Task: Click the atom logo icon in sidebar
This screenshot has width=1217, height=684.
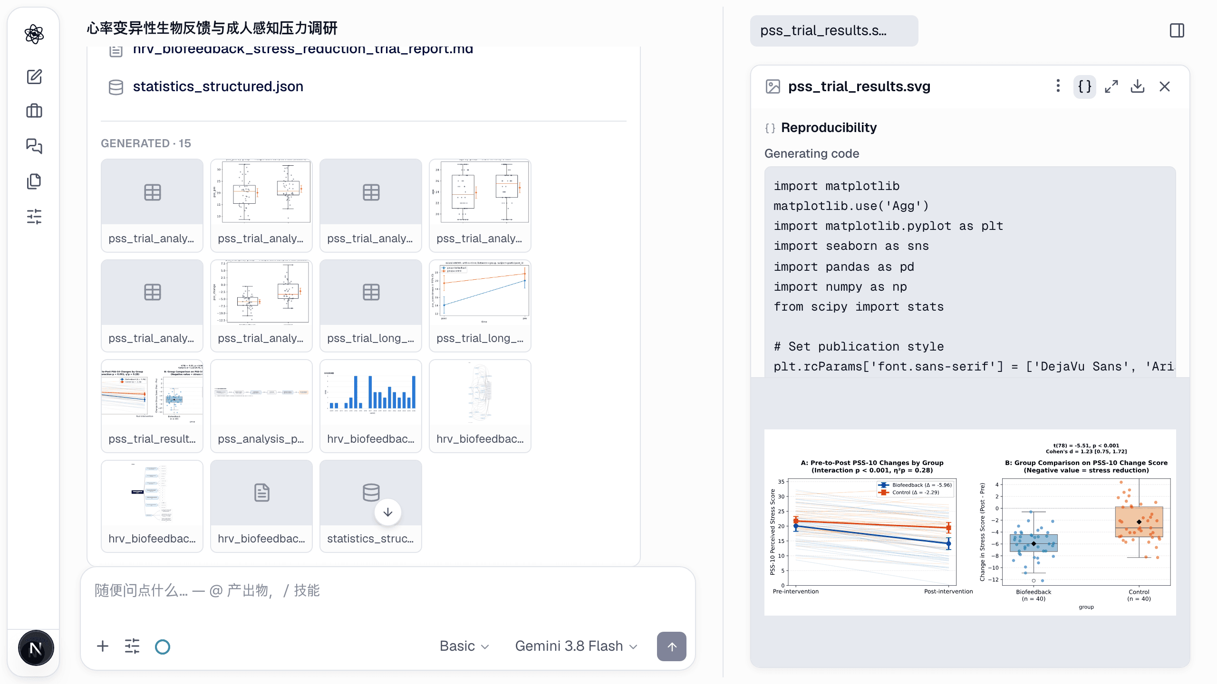Action: point(34,34)
